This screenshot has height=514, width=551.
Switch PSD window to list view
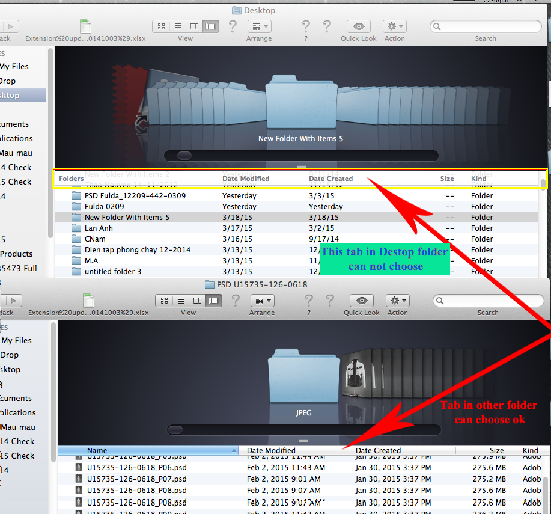tap(181, 301)
